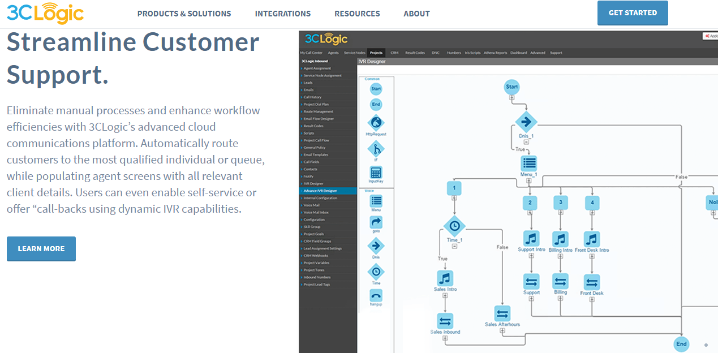Select the Dnis_1 diamond node on the canvas
Screen dimensions: 718x353
click(x=526, y=121)
